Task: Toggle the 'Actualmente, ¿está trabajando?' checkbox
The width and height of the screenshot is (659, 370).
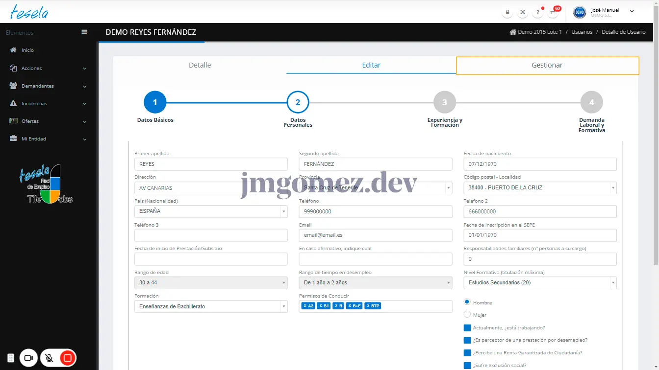Action: click(467, 328)
